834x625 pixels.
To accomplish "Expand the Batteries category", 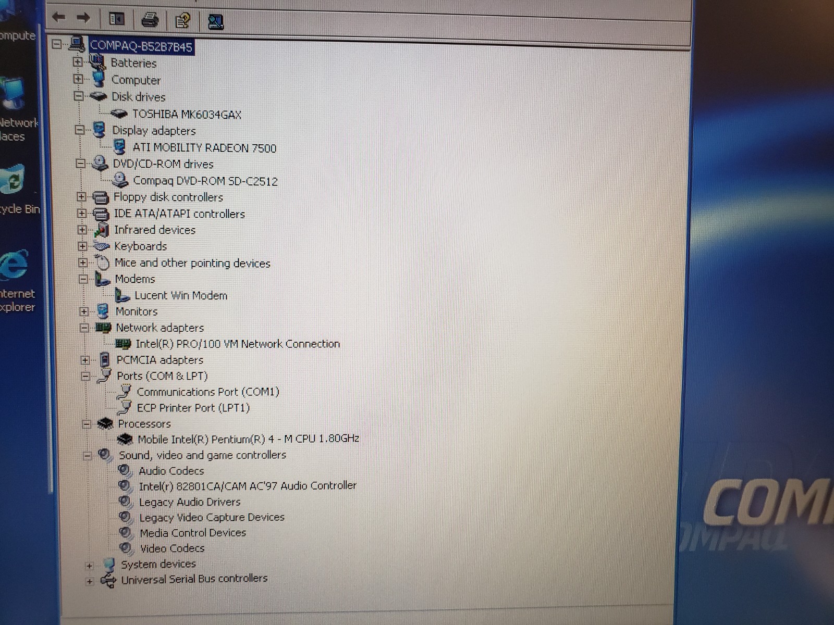I will coord(78,62).
